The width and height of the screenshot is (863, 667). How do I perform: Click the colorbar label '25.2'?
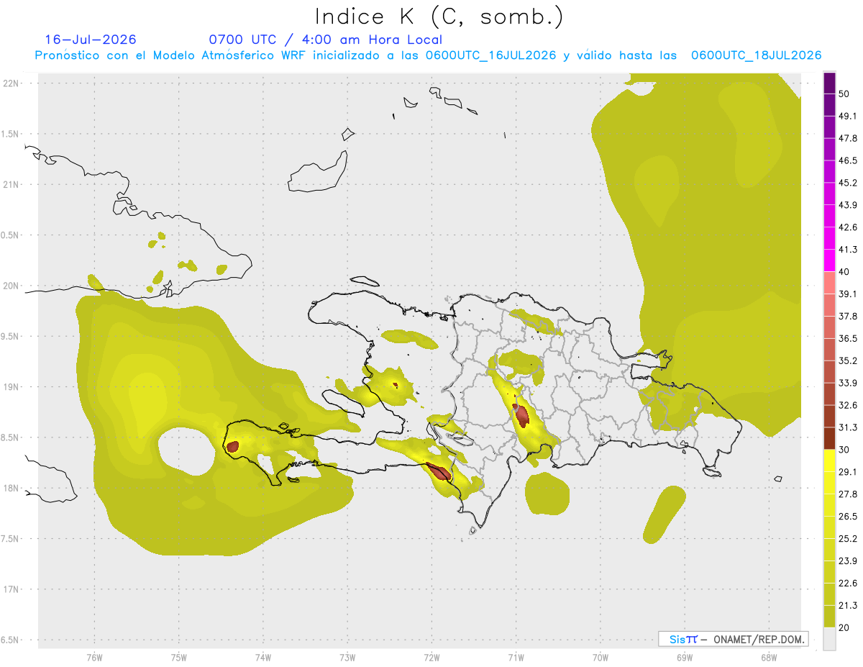(x=848, y=539)
